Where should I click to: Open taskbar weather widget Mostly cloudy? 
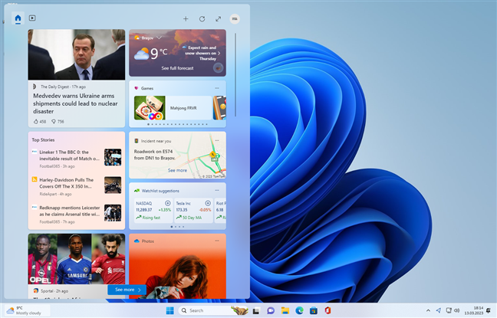[28, 310]
